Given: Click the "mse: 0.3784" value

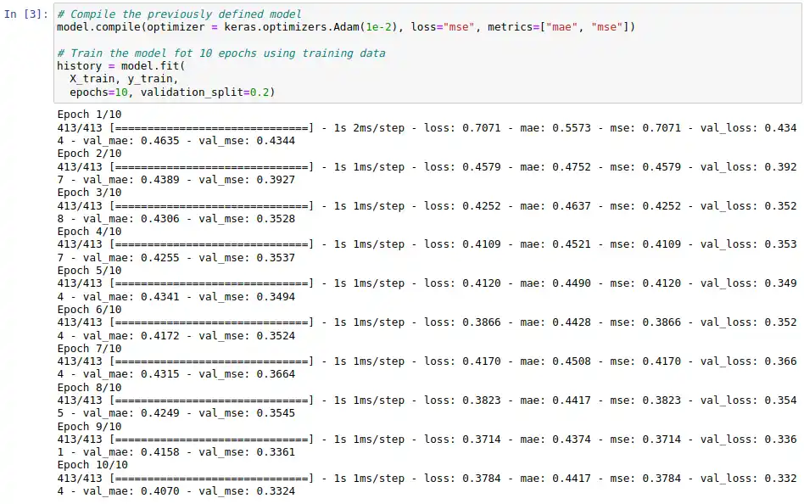Looking at the screenshot, I should tap(645, 478).
